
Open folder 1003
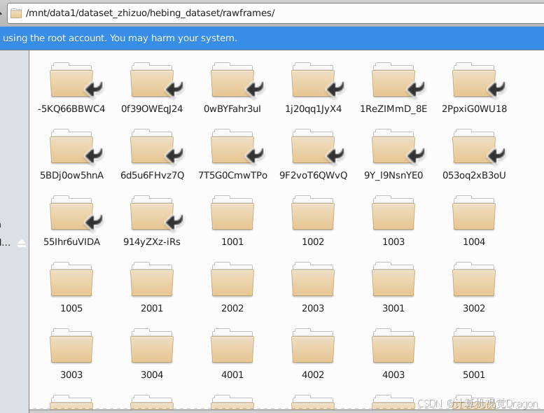pyautogui.click(x=393, y=213)
